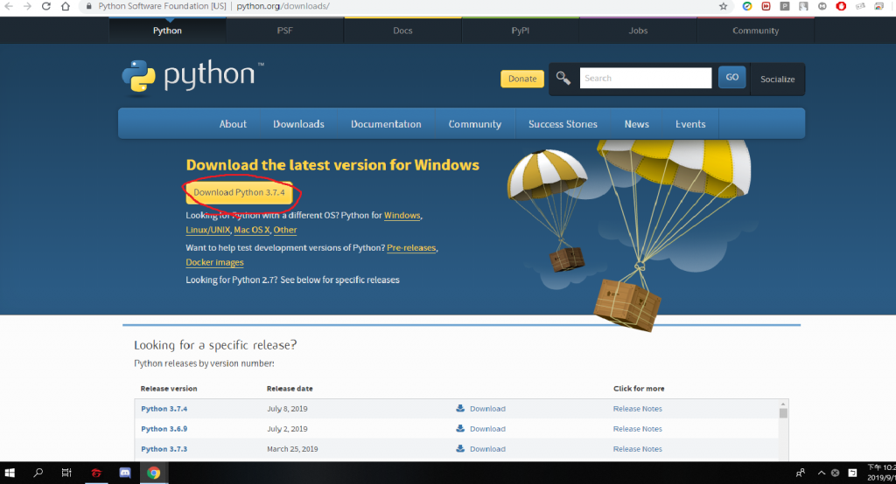This screenshot has height=484, width=896.
Task: Click download icon for Python 3.7.4 row
Action: 460,408
